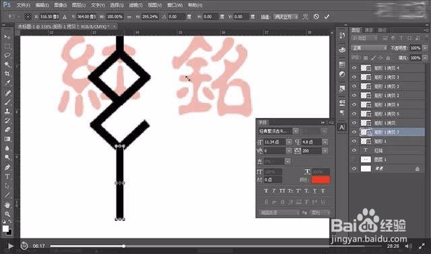Show the hidden 图层 1 layer
Image resolution: width=431 pixels, height=254 pixels.
(x=354, y=160)
